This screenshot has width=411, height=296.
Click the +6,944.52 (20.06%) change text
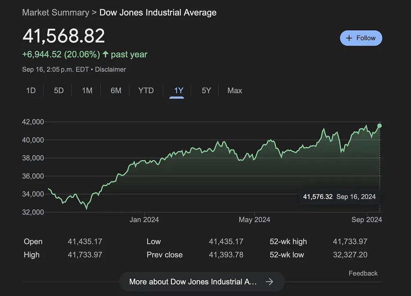pos(61,55)
